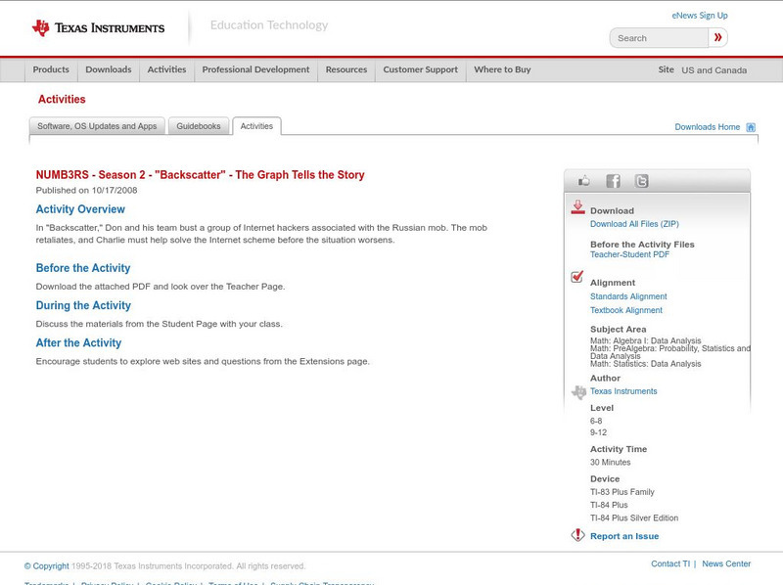Click the red download arrow icon
The image size is (783, 585).
tap(577, 207)
